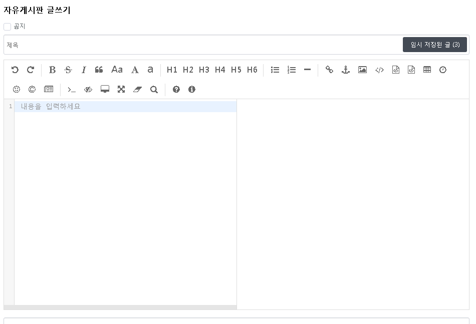This screenshot has width=476, height=324.
Task: Open the 임시 저장된 글 (3) list
Action: tap(434, 45)
